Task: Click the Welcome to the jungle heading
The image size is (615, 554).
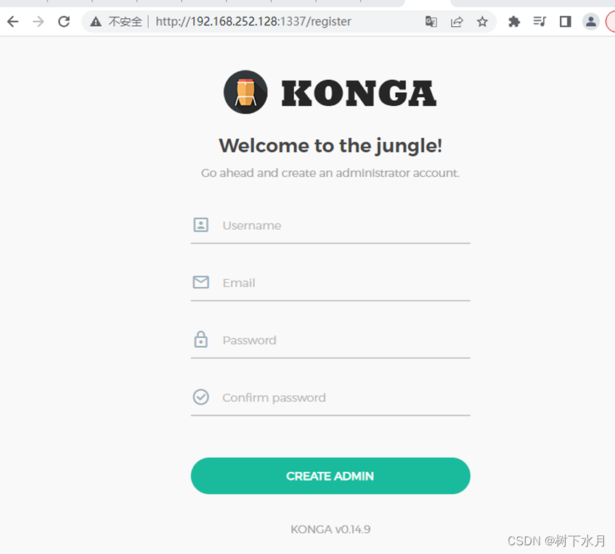Action: pos(330,146)
